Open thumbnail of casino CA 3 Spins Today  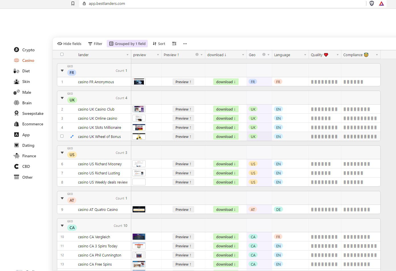tap(139, 246)
